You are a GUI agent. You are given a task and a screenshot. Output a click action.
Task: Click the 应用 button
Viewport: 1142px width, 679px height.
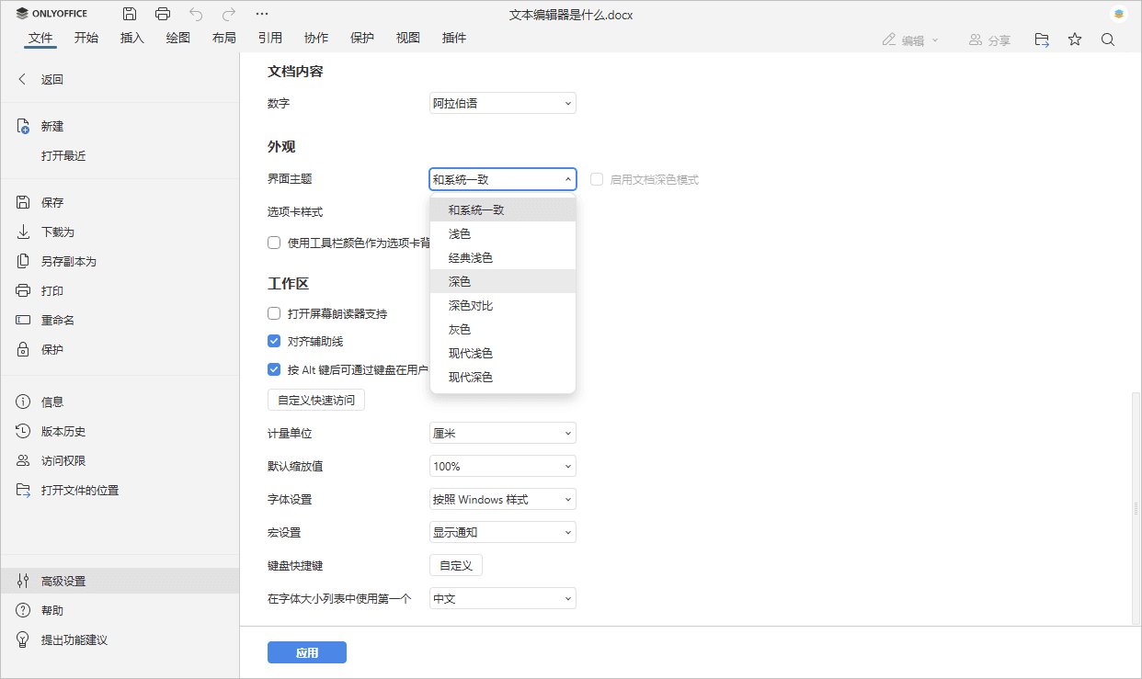click(306, 652)
